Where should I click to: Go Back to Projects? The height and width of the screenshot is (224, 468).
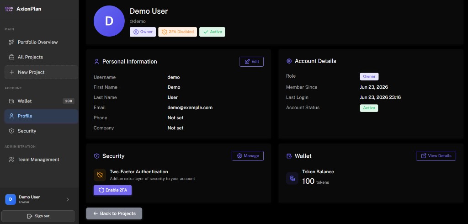114,213
